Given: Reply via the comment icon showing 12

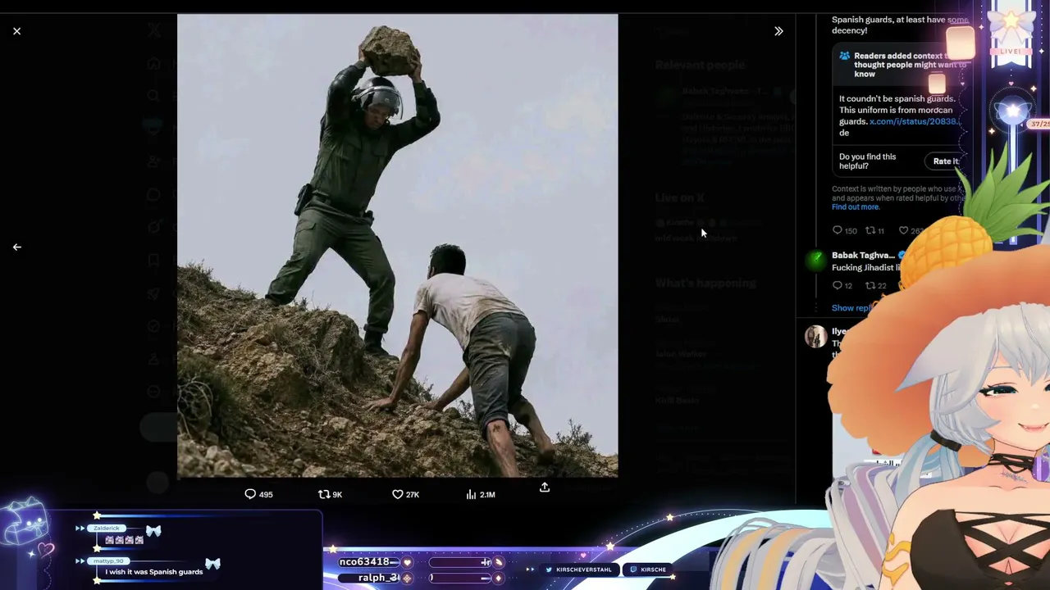Looking at the screenshot, I should (x=837, y=285).
